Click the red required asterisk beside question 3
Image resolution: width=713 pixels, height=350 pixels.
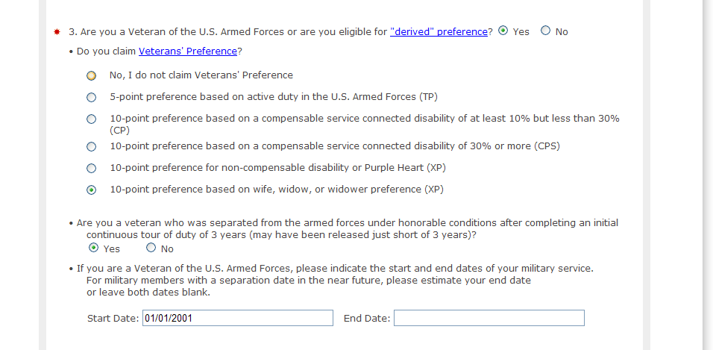[57, 33]
